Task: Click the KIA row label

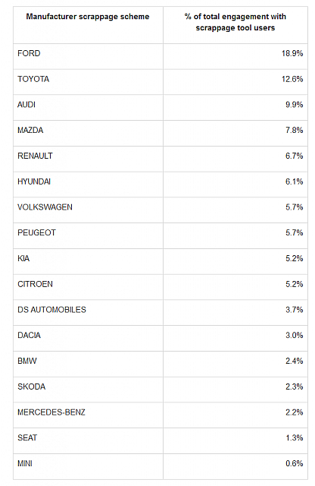Action: (23, 258)
